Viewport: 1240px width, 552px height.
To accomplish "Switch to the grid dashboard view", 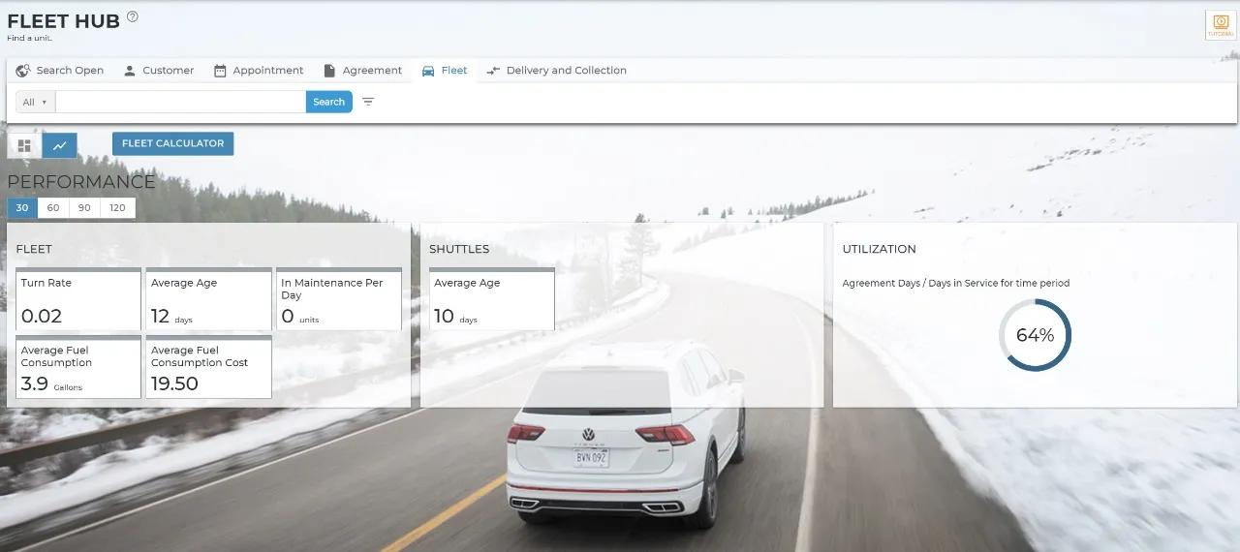I will [24, 145].
